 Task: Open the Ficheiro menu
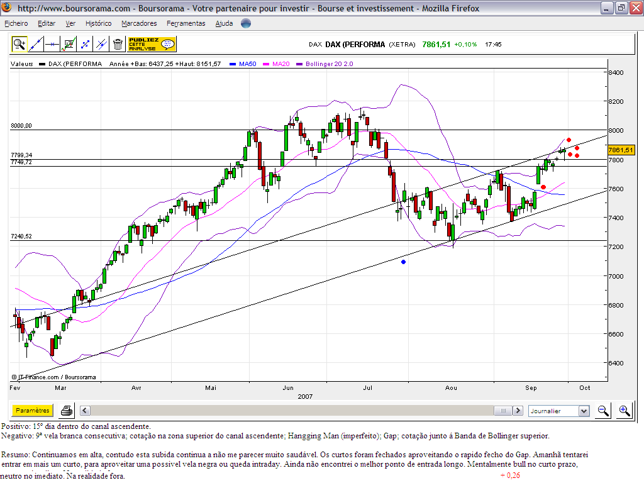pyautogui.click(x=16, y=23)
